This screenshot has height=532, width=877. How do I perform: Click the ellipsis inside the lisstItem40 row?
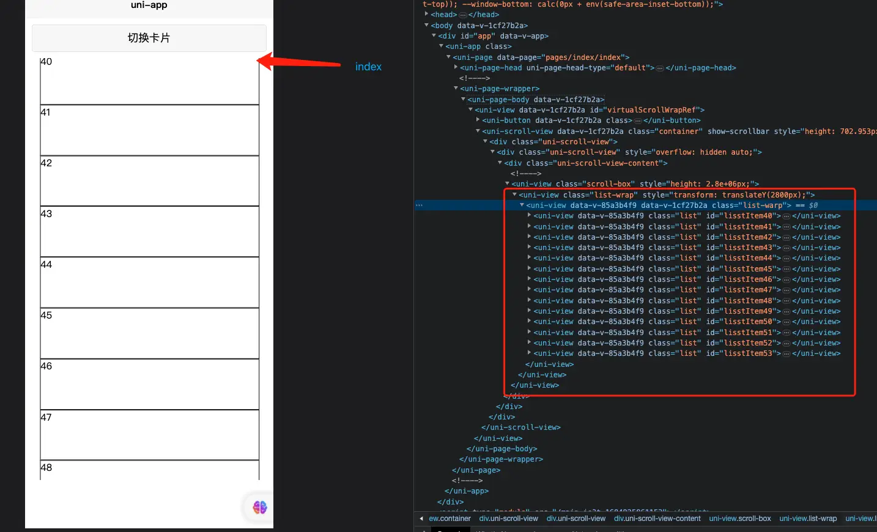786,216
